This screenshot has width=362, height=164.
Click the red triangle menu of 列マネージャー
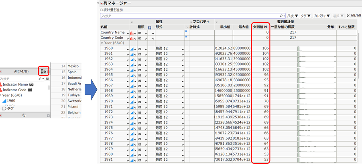102,3
